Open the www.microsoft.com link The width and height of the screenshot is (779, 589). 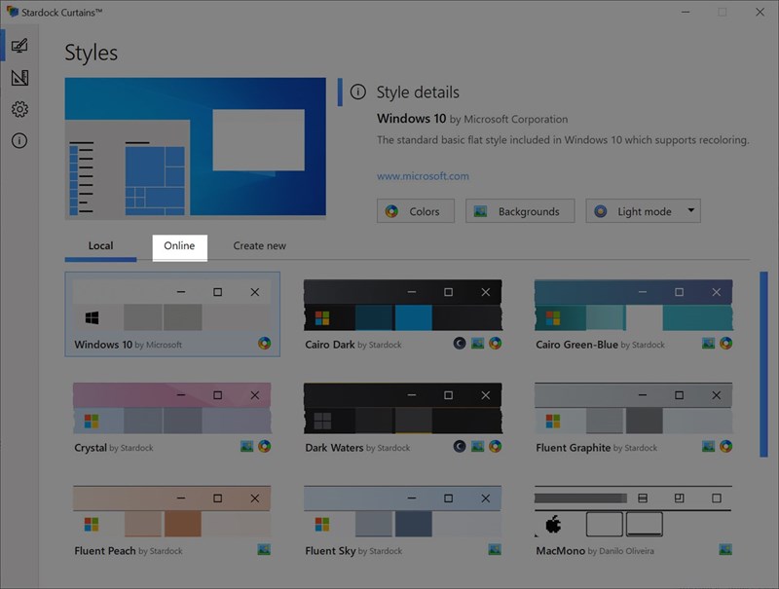[x=423, y=176]
